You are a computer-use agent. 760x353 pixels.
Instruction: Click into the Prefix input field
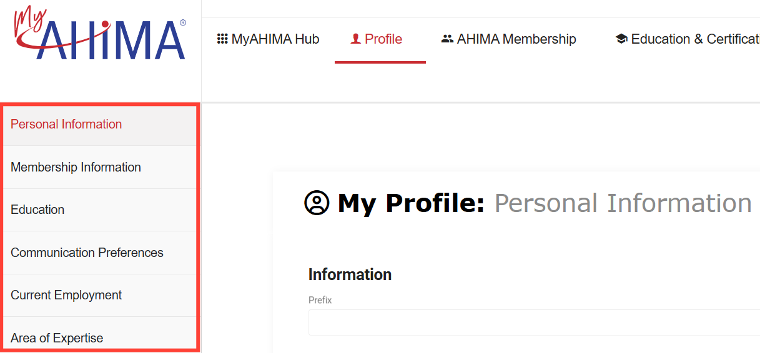click(531, 322)
